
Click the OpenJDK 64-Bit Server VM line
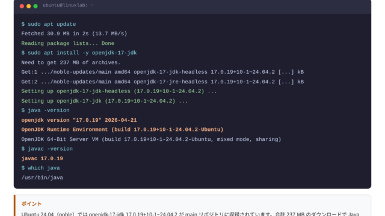pos(151,139)
